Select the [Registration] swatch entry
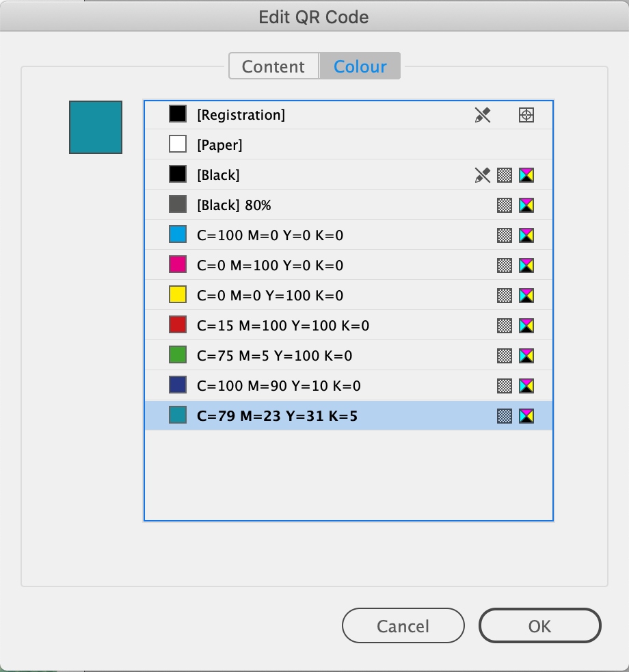The image size is (629, 672). (x=349, y=115)
